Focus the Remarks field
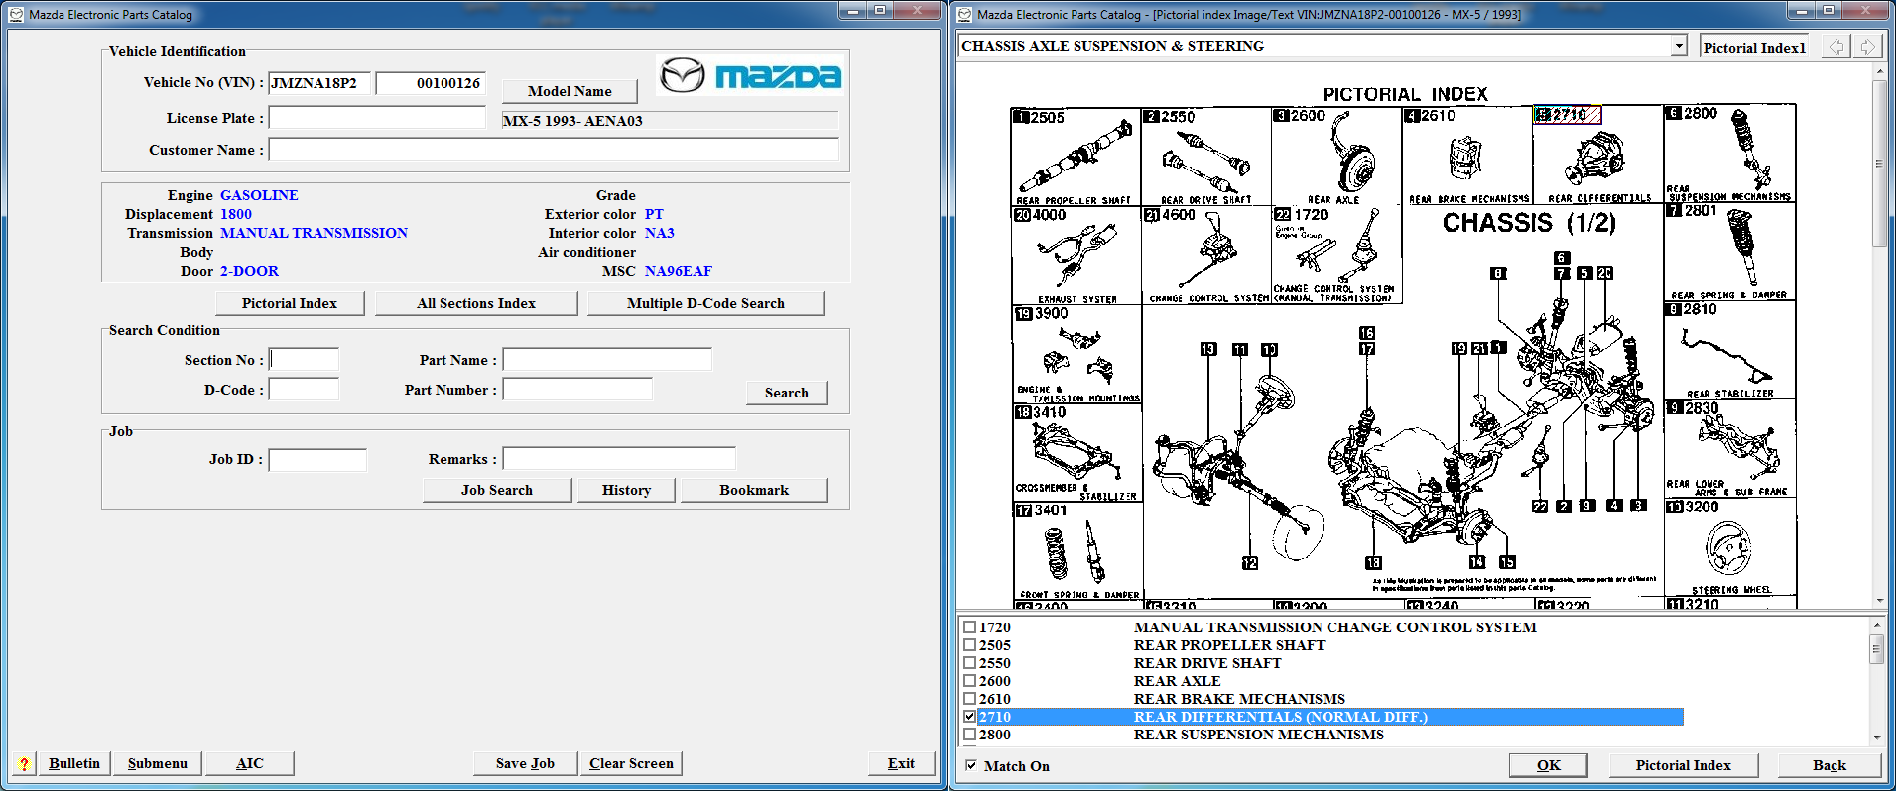 pyautogui.click(x=619, y=458)
